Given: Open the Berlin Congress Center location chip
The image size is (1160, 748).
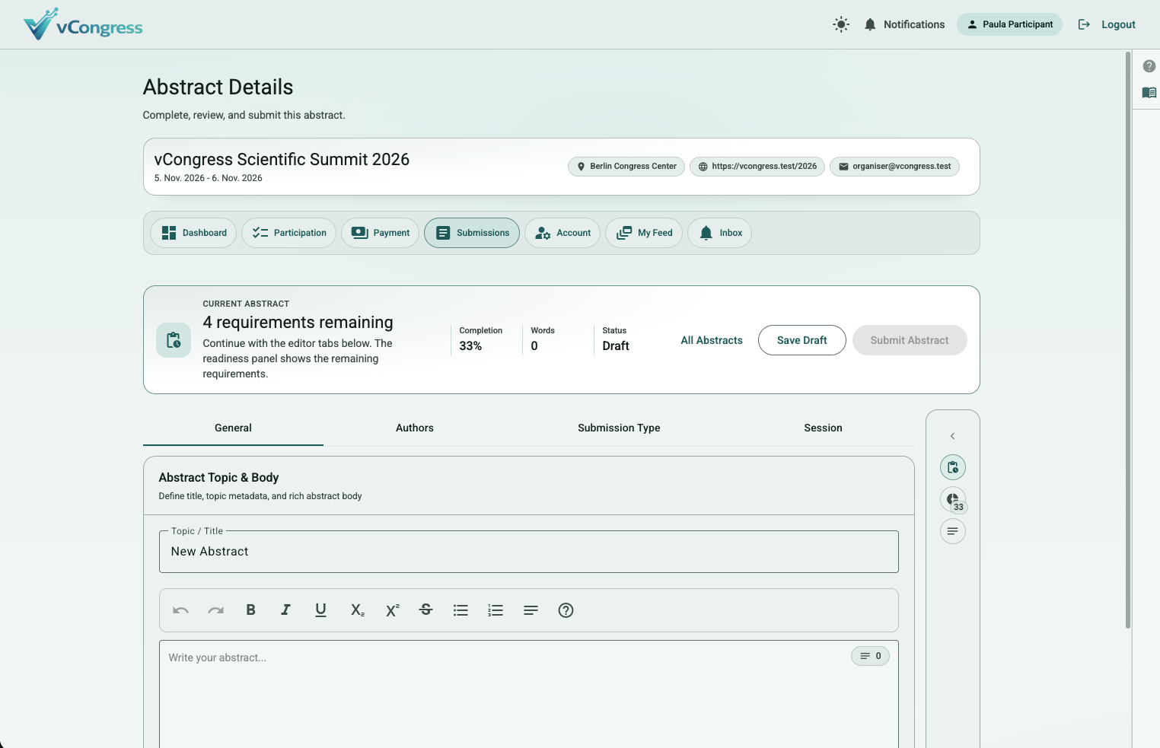Looking at the screenshot, I should click(626, 167).
